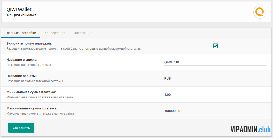Screen dimensions: 273x138
Task: Click the 'Сохранить' button
Action: click(x=21, y=128)
